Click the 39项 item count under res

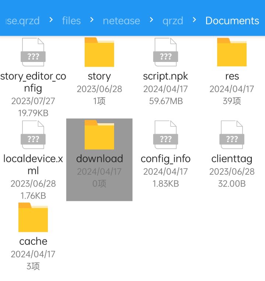coord(232,101)
